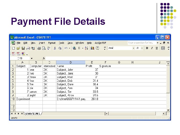180x135 pixels.
Task: Open Chart Wizard bar chart icon
Action: pyautogui.click(x=92, y=48)
